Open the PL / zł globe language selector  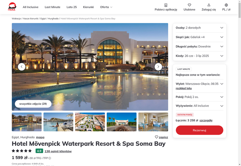coord(226,5)
